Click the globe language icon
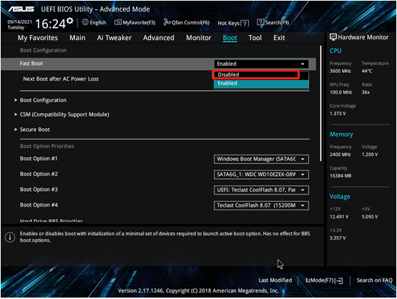This screenshot has width=397, height=299. 85,22
